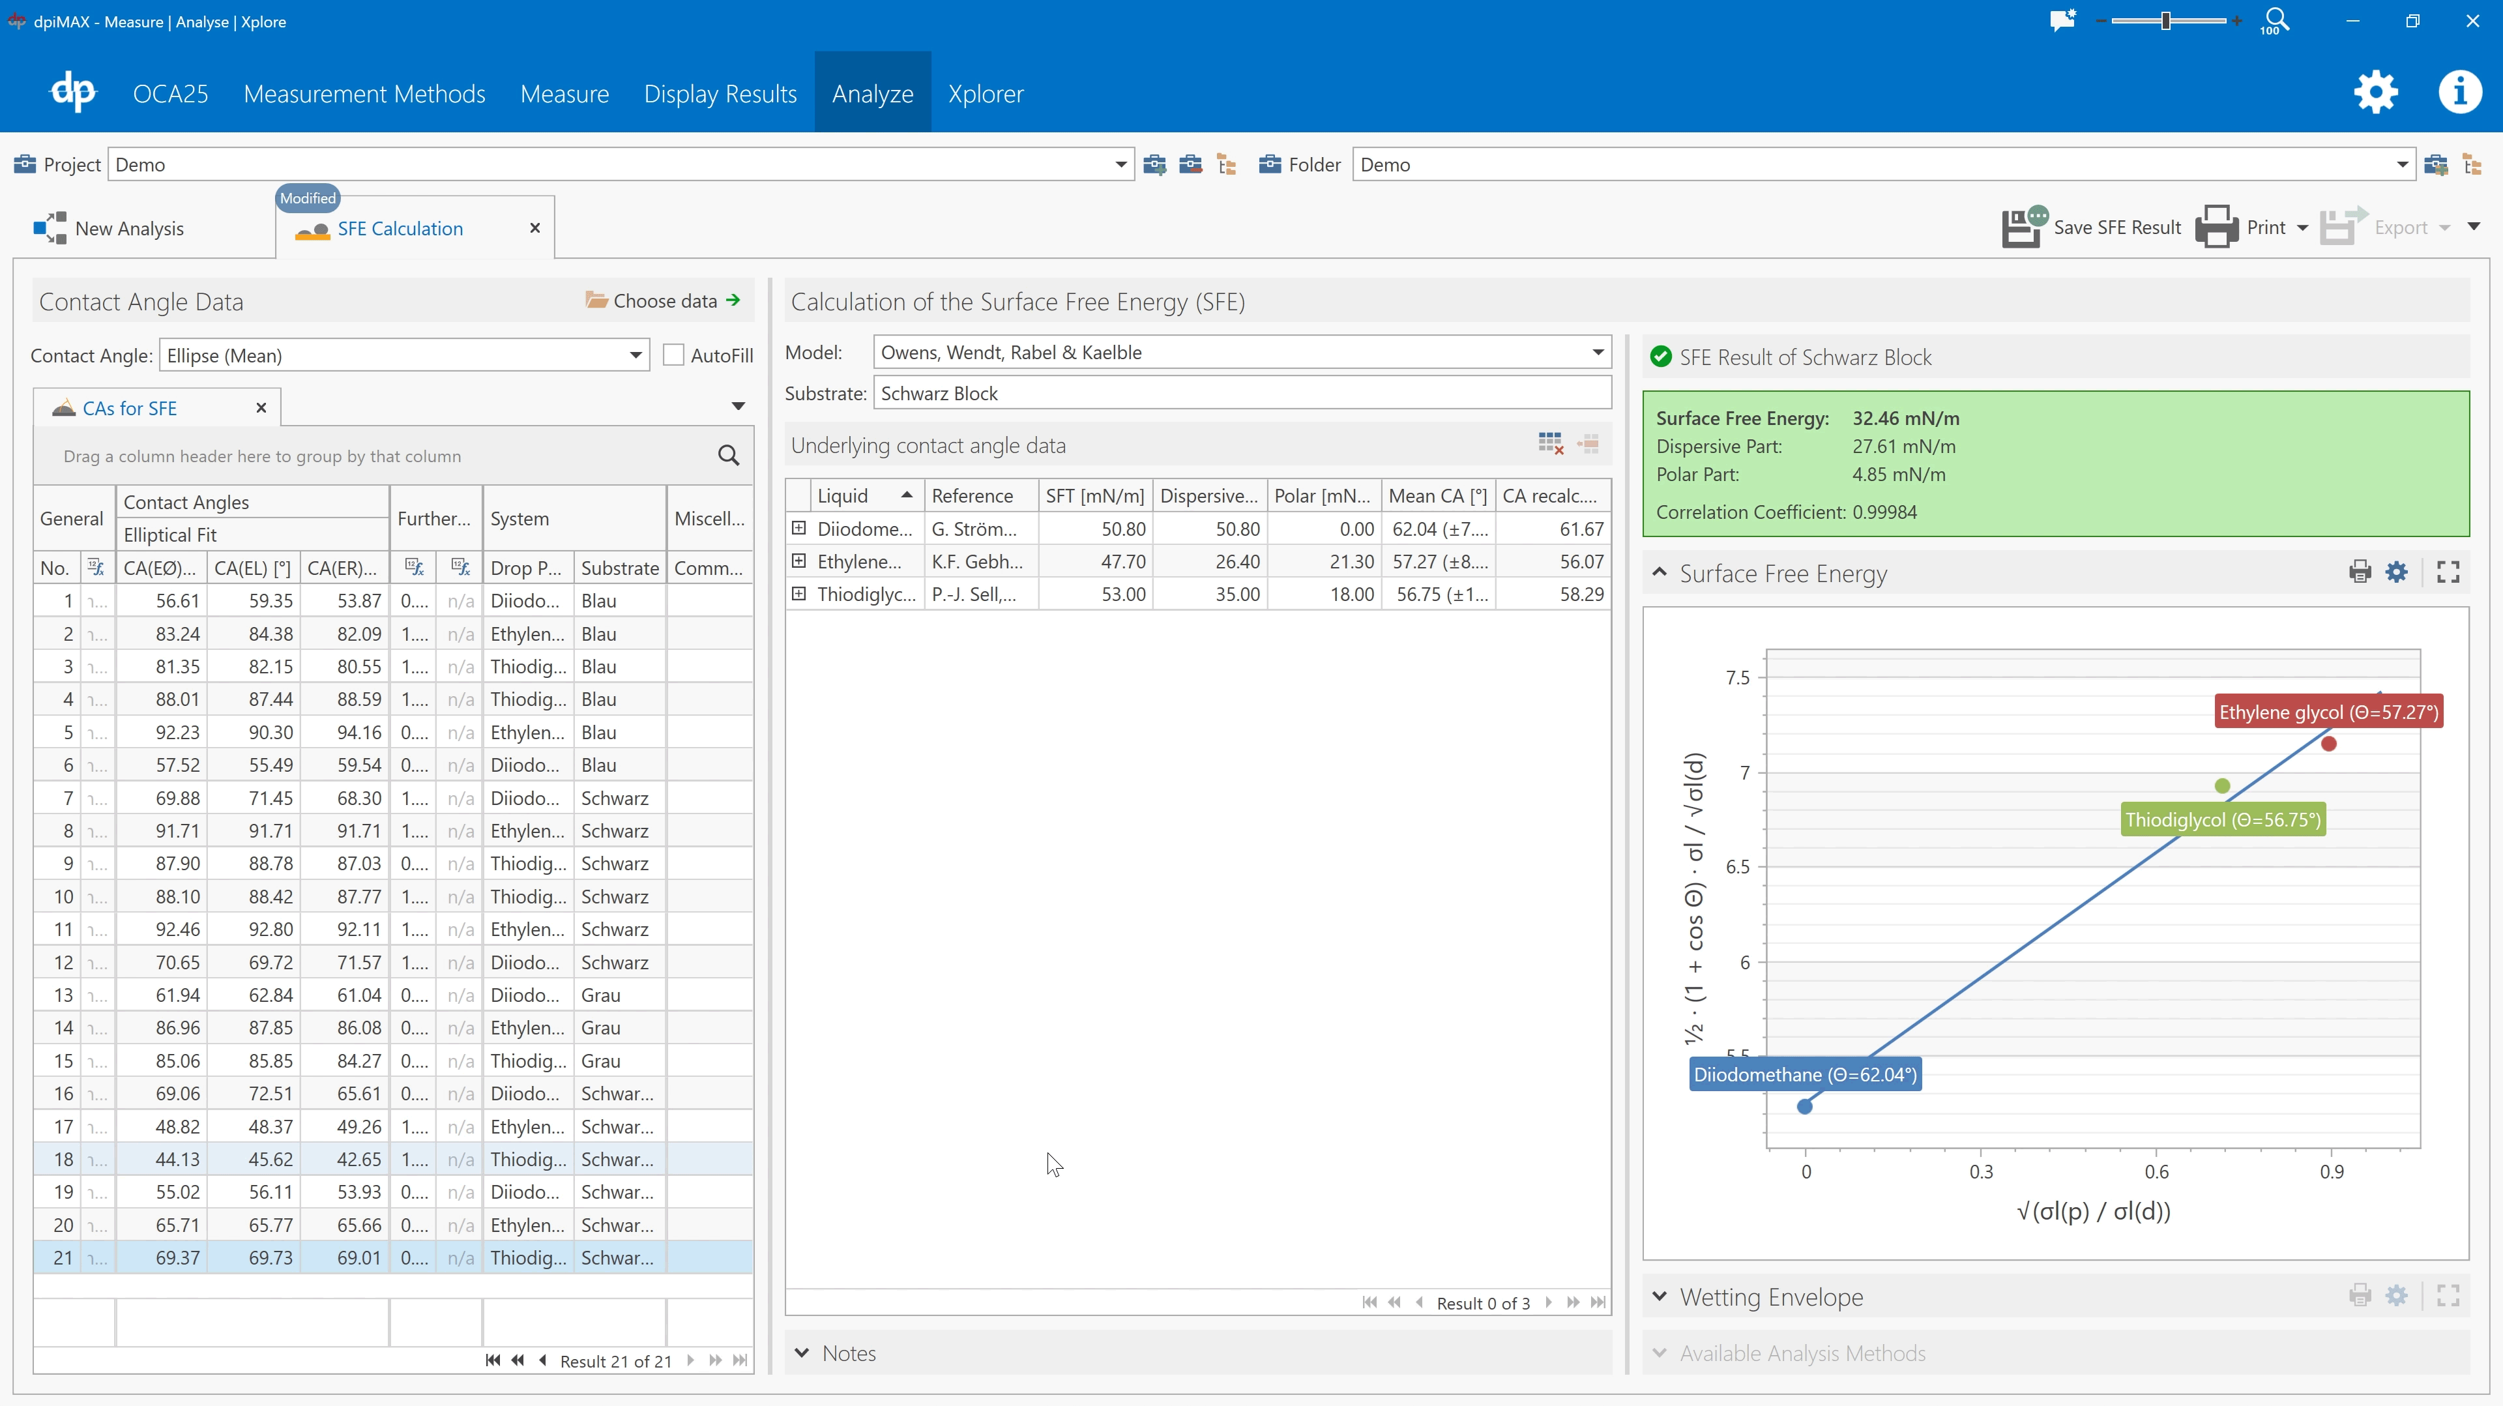Click the add project icon next to Project dropdown
Screen dimensions: 2503x1406
pos(1155,164)
